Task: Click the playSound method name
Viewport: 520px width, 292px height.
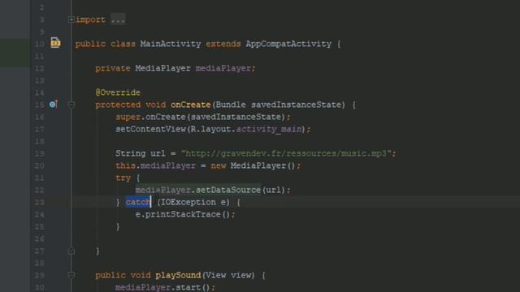Action: pyautogui.click(x=178, y=276)
